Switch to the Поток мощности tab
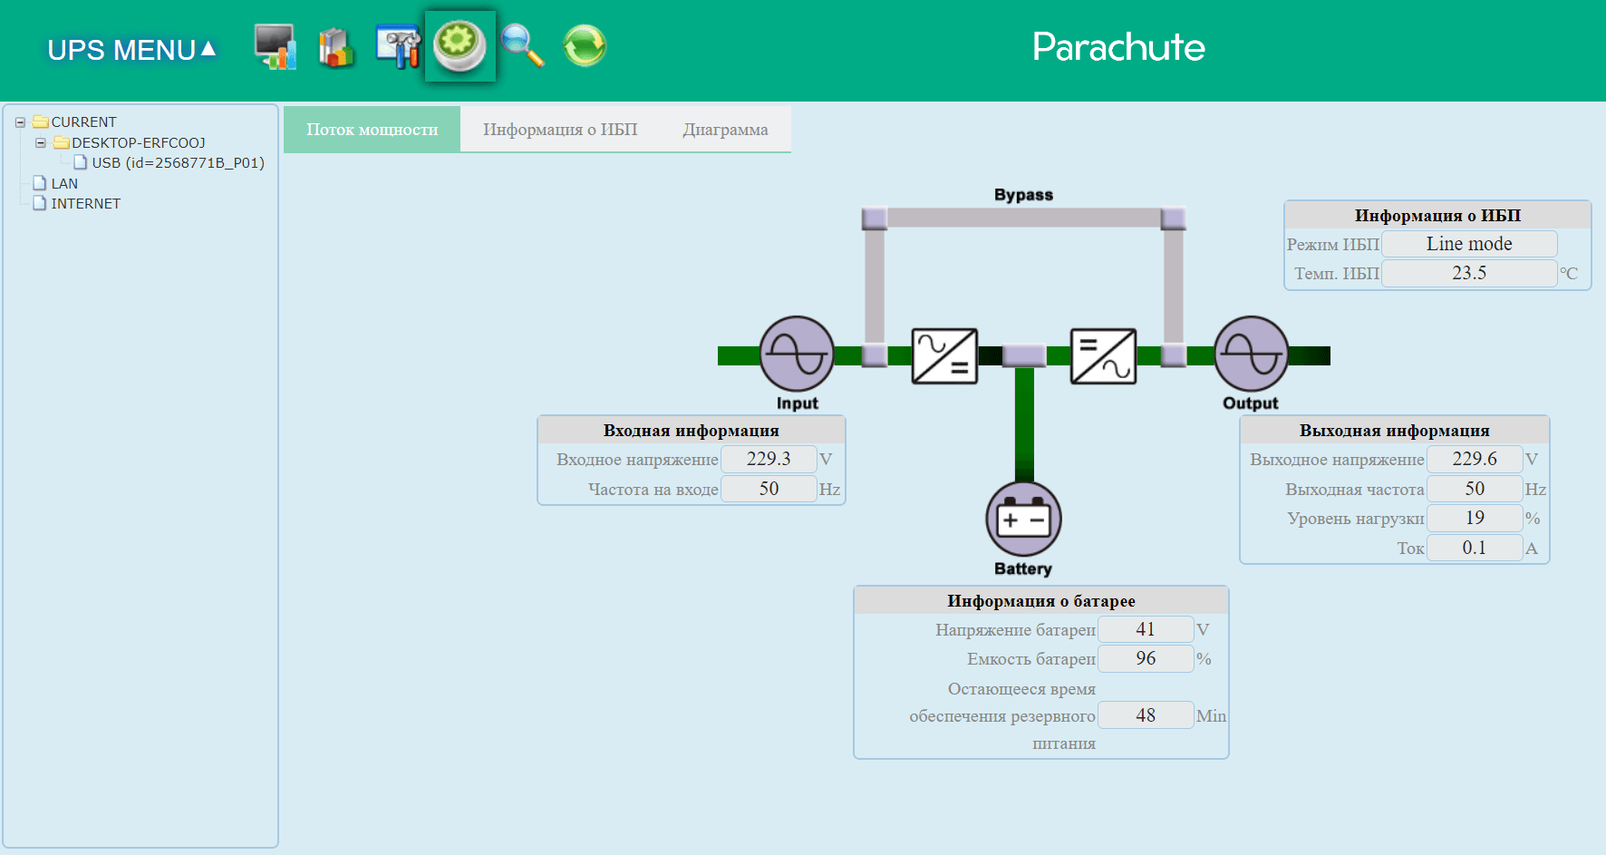 click(x=372, y=130)
